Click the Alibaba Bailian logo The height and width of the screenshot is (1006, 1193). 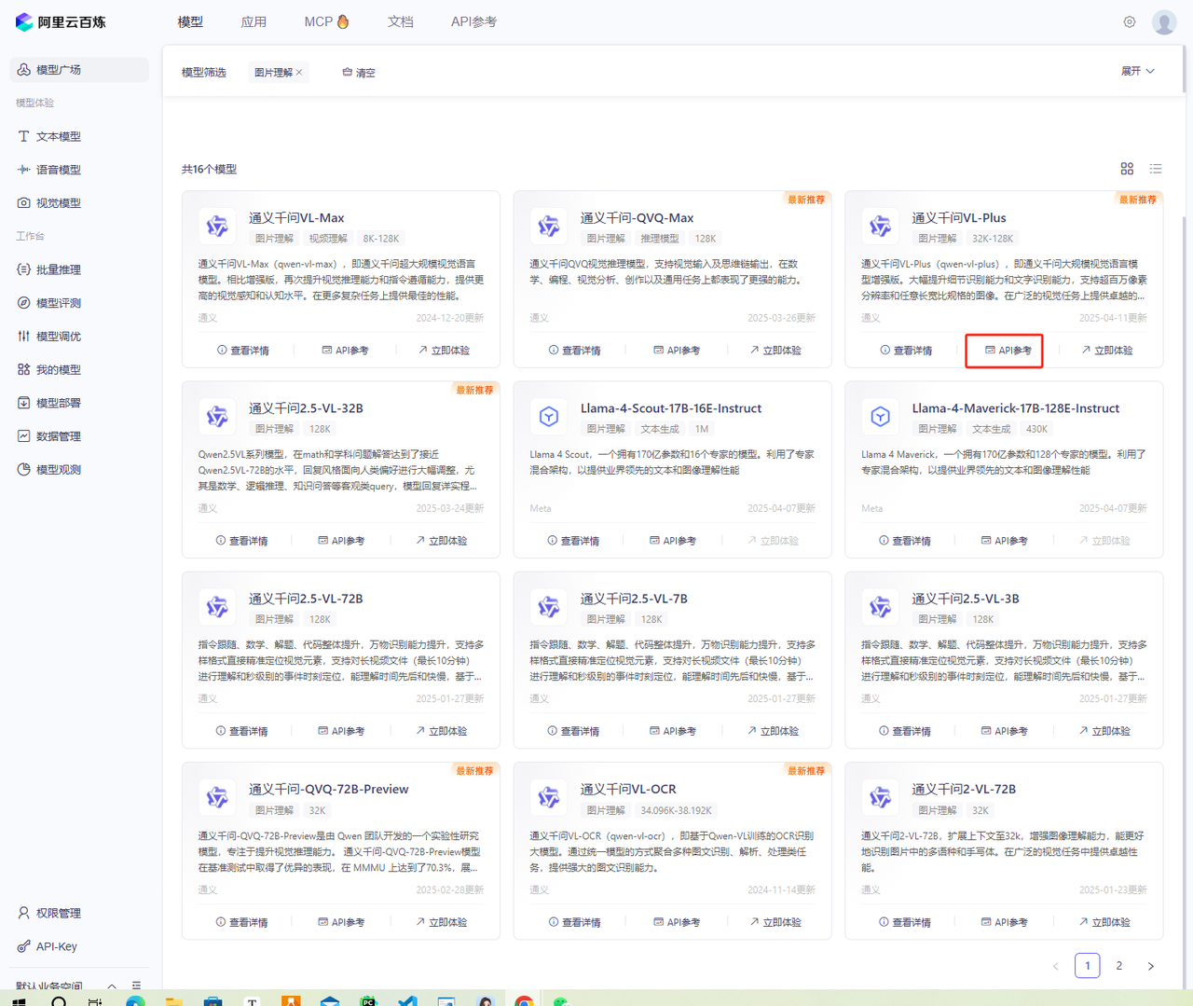point(61,22)
